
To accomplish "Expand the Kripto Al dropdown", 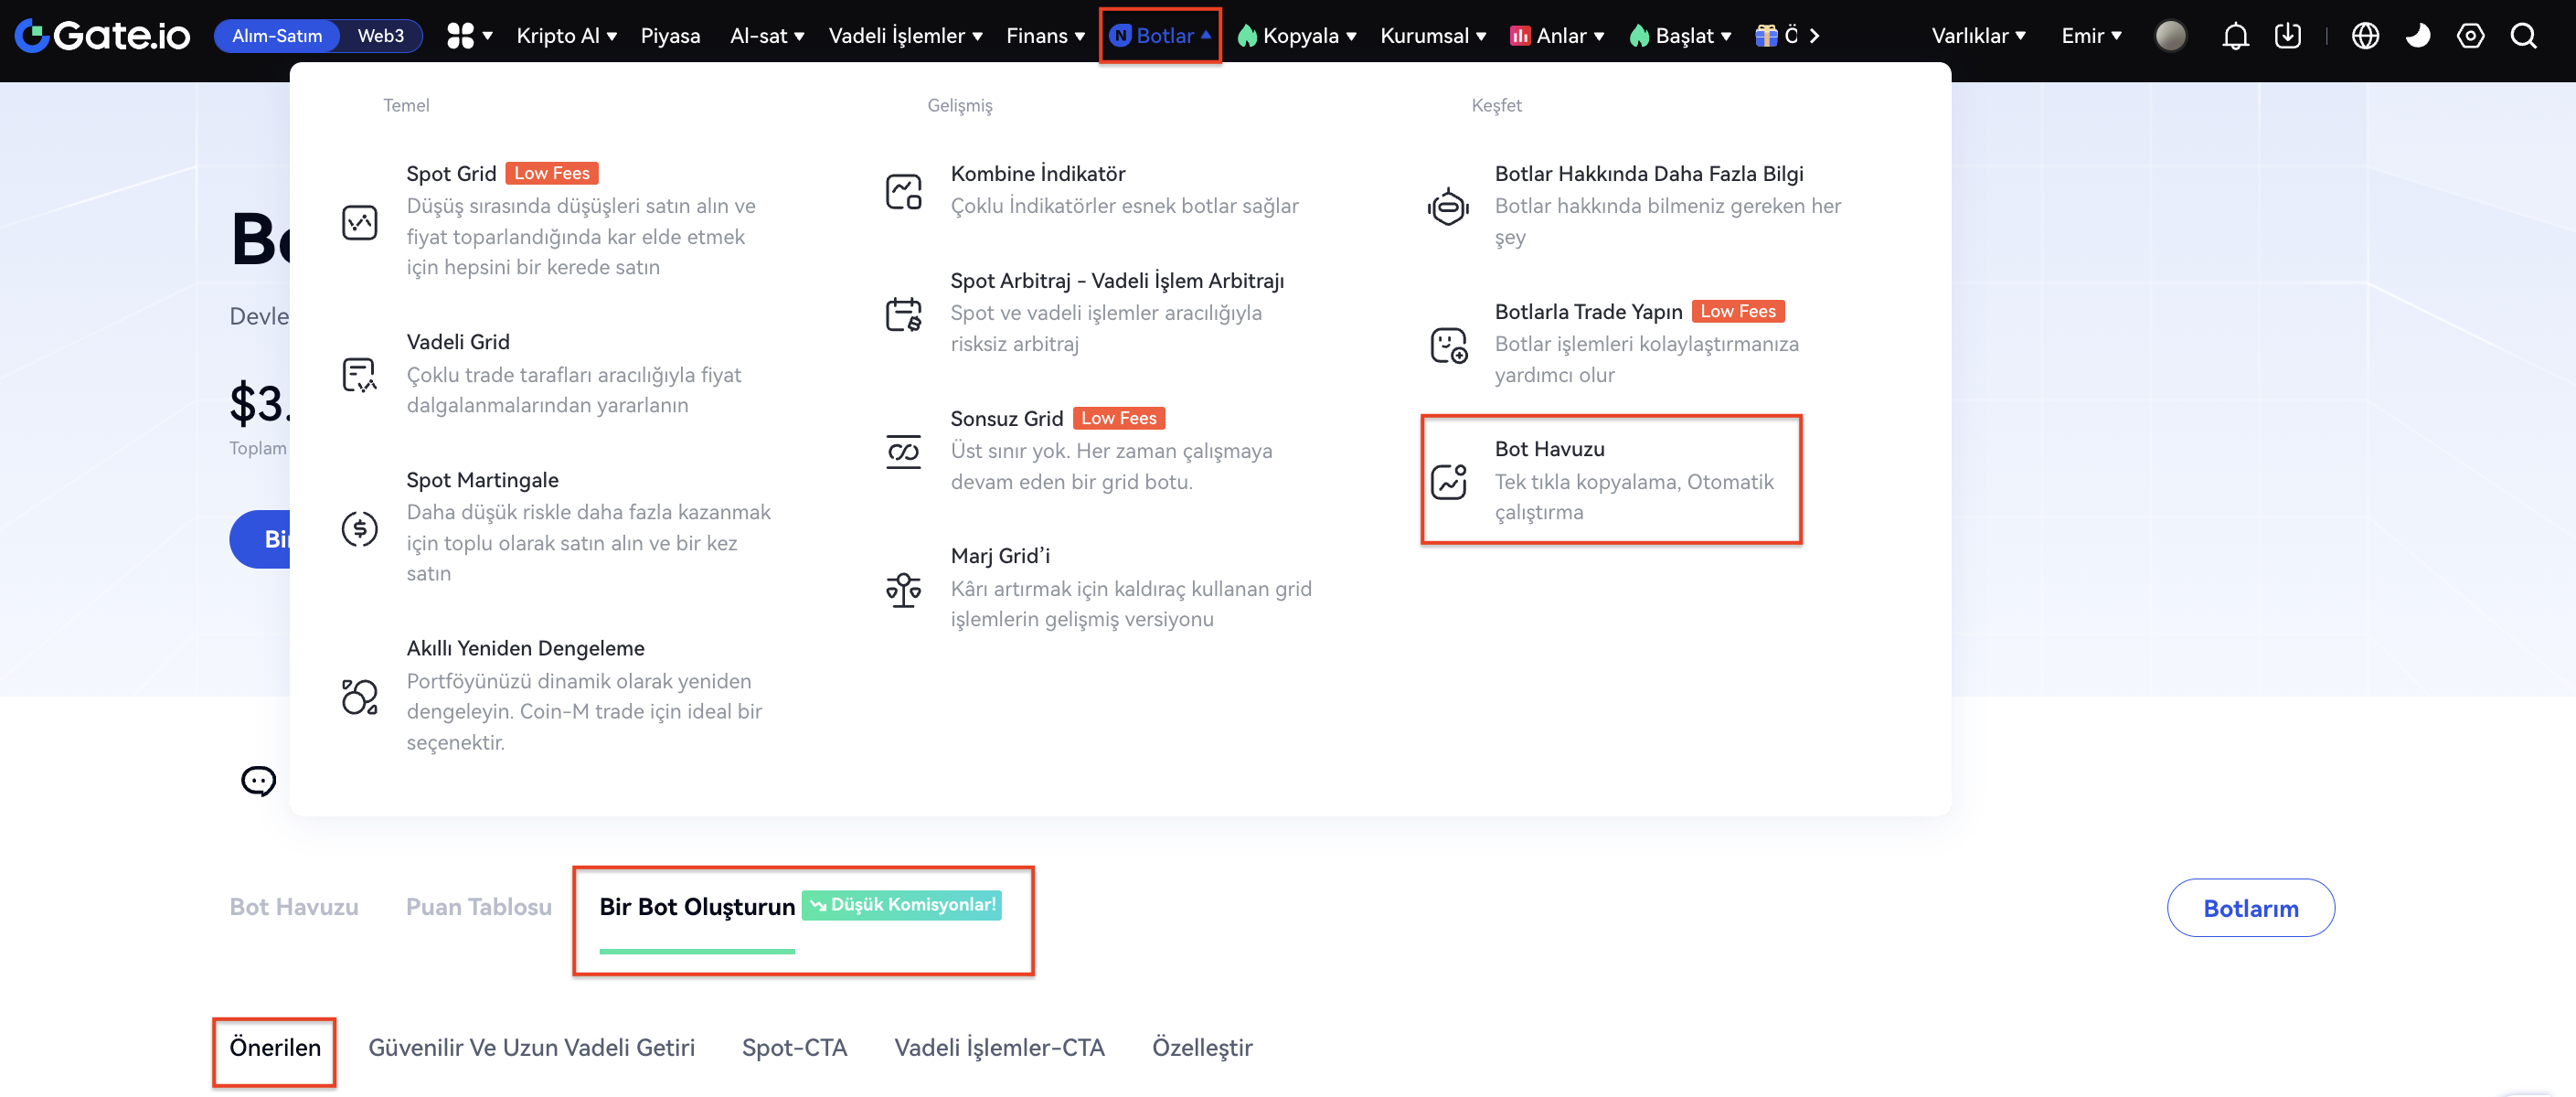I will (566, 36).
